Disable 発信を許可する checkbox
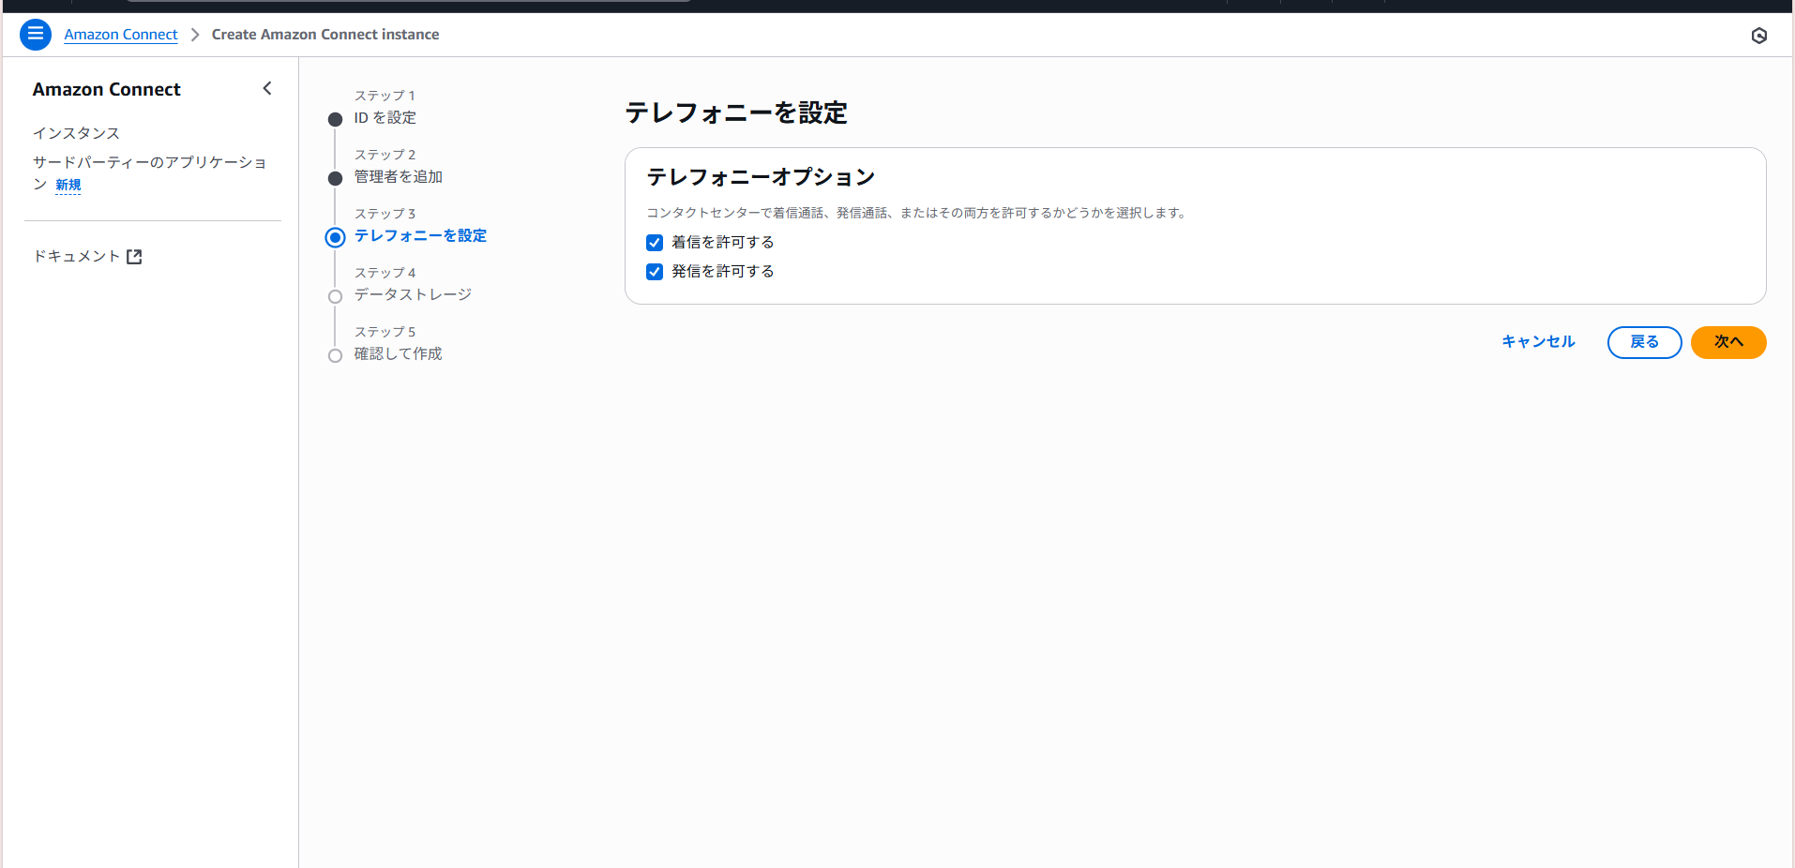 655,272
